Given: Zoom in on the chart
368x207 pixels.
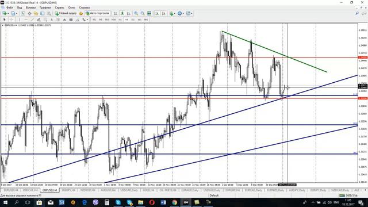Looking at the screenshot, I should click(x=136, y=13).
